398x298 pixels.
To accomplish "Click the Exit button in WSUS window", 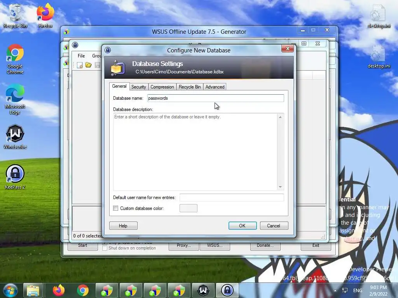I will coord(316,246).
